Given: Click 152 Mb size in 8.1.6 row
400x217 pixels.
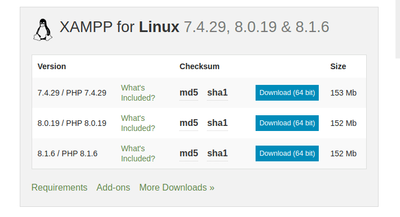Looking at the screenshot, I should point(344,153).
